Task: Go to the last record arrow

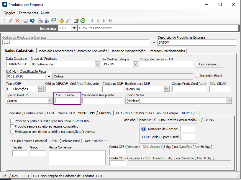Action: point(111,21)
